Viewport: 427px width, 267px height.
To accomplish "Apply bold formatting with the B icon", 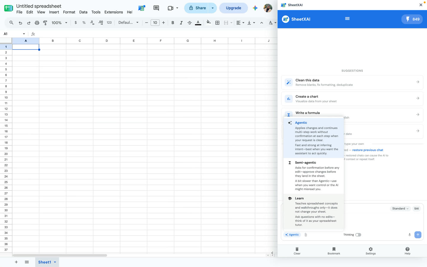I will pyautogui.click(x=173, y=23).
